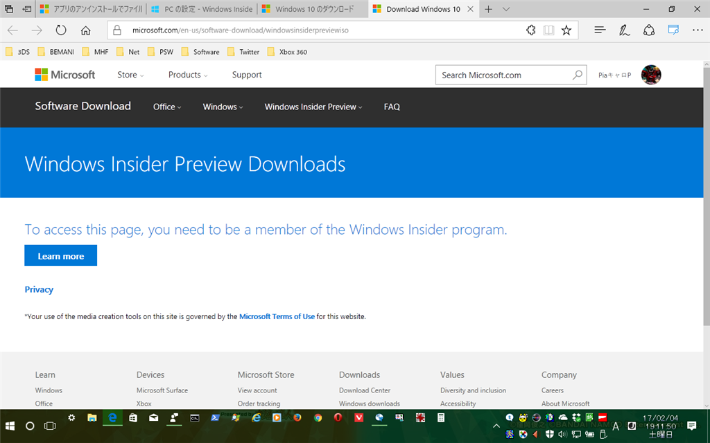Click the tab preview icon at far left of tab bar

click(8, 8)
